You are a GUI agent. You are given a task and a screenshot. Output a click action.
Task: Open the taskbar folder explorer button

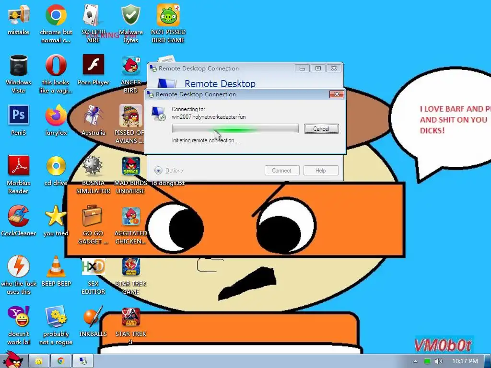click(x=39, y=361)
